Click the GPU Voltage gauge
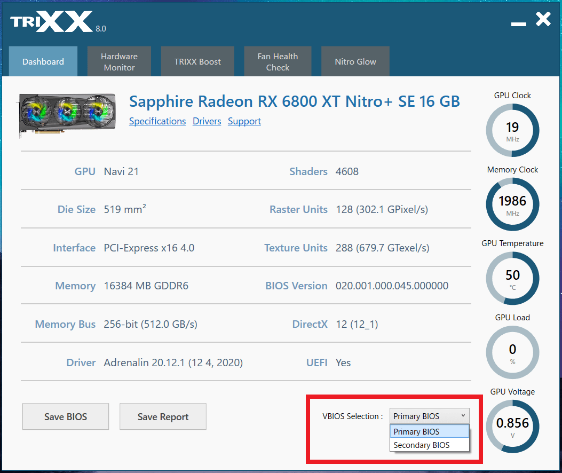The image size is (562, 473). [512, 427]
